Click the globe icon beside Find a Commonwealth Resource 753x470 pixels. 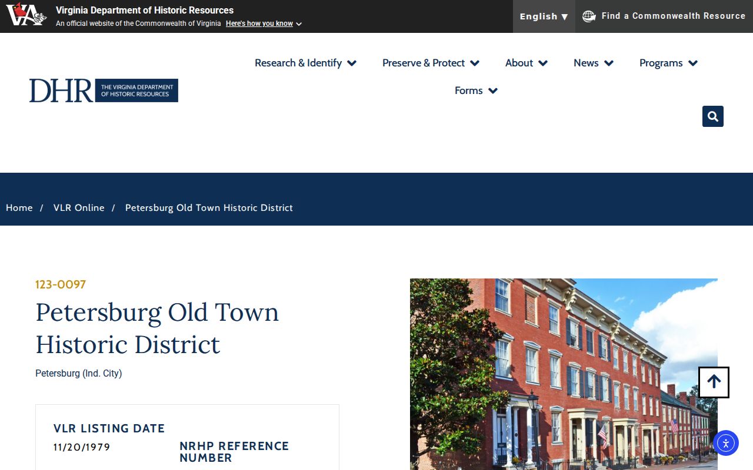click(589, 16)
